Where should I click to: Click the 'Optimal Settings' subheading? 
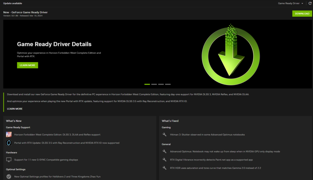pos(16,169)
